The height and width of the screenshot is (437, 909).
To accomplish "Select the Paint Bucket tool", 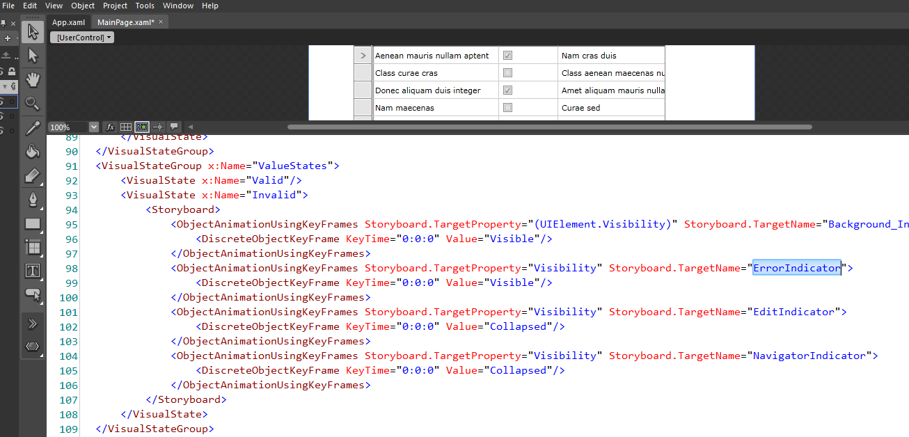I will 33,152.
